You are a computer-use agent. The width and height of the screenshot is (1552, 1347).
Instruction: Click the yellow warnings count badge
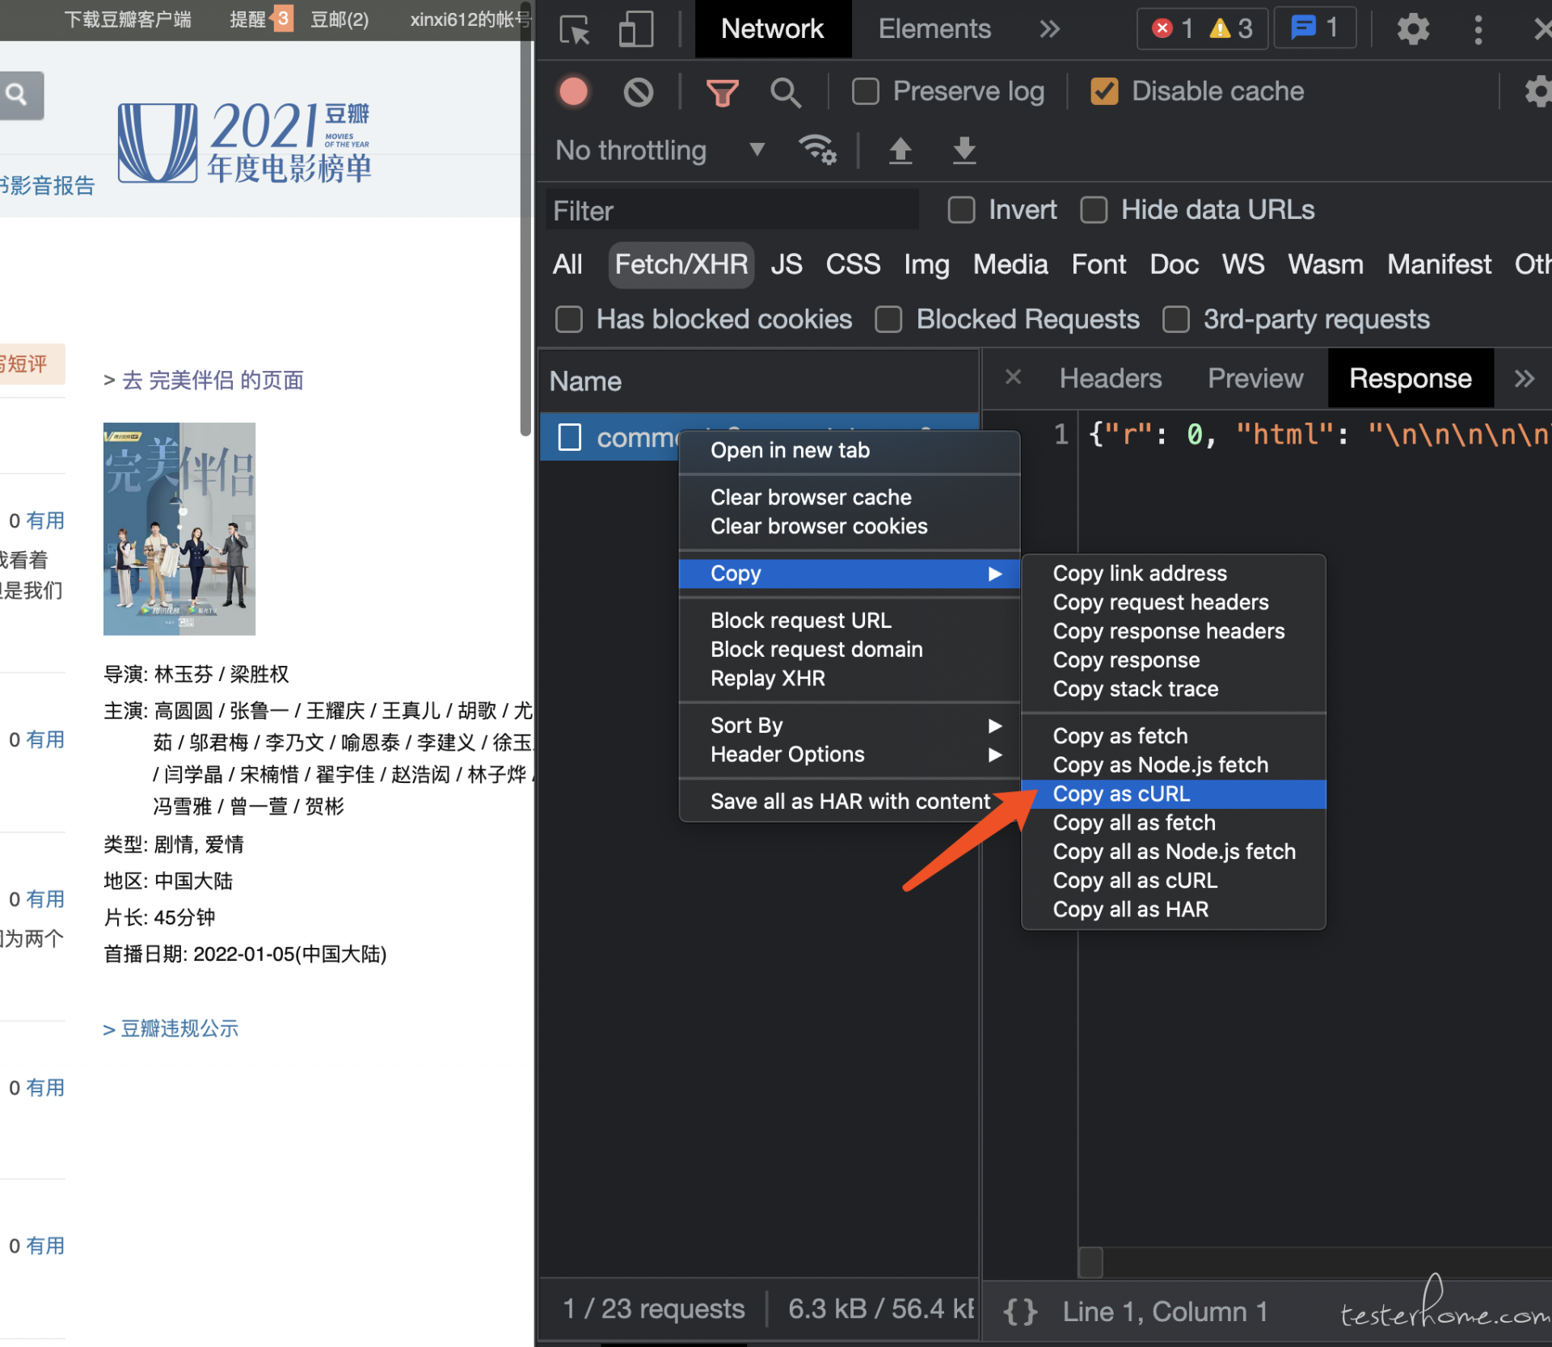click(1231, 29)
